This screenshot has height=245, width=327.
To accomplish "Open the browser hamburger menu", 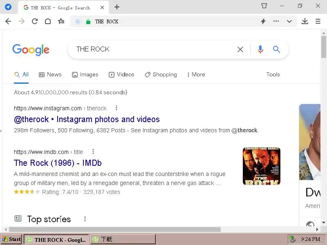I will coord(318,21).
